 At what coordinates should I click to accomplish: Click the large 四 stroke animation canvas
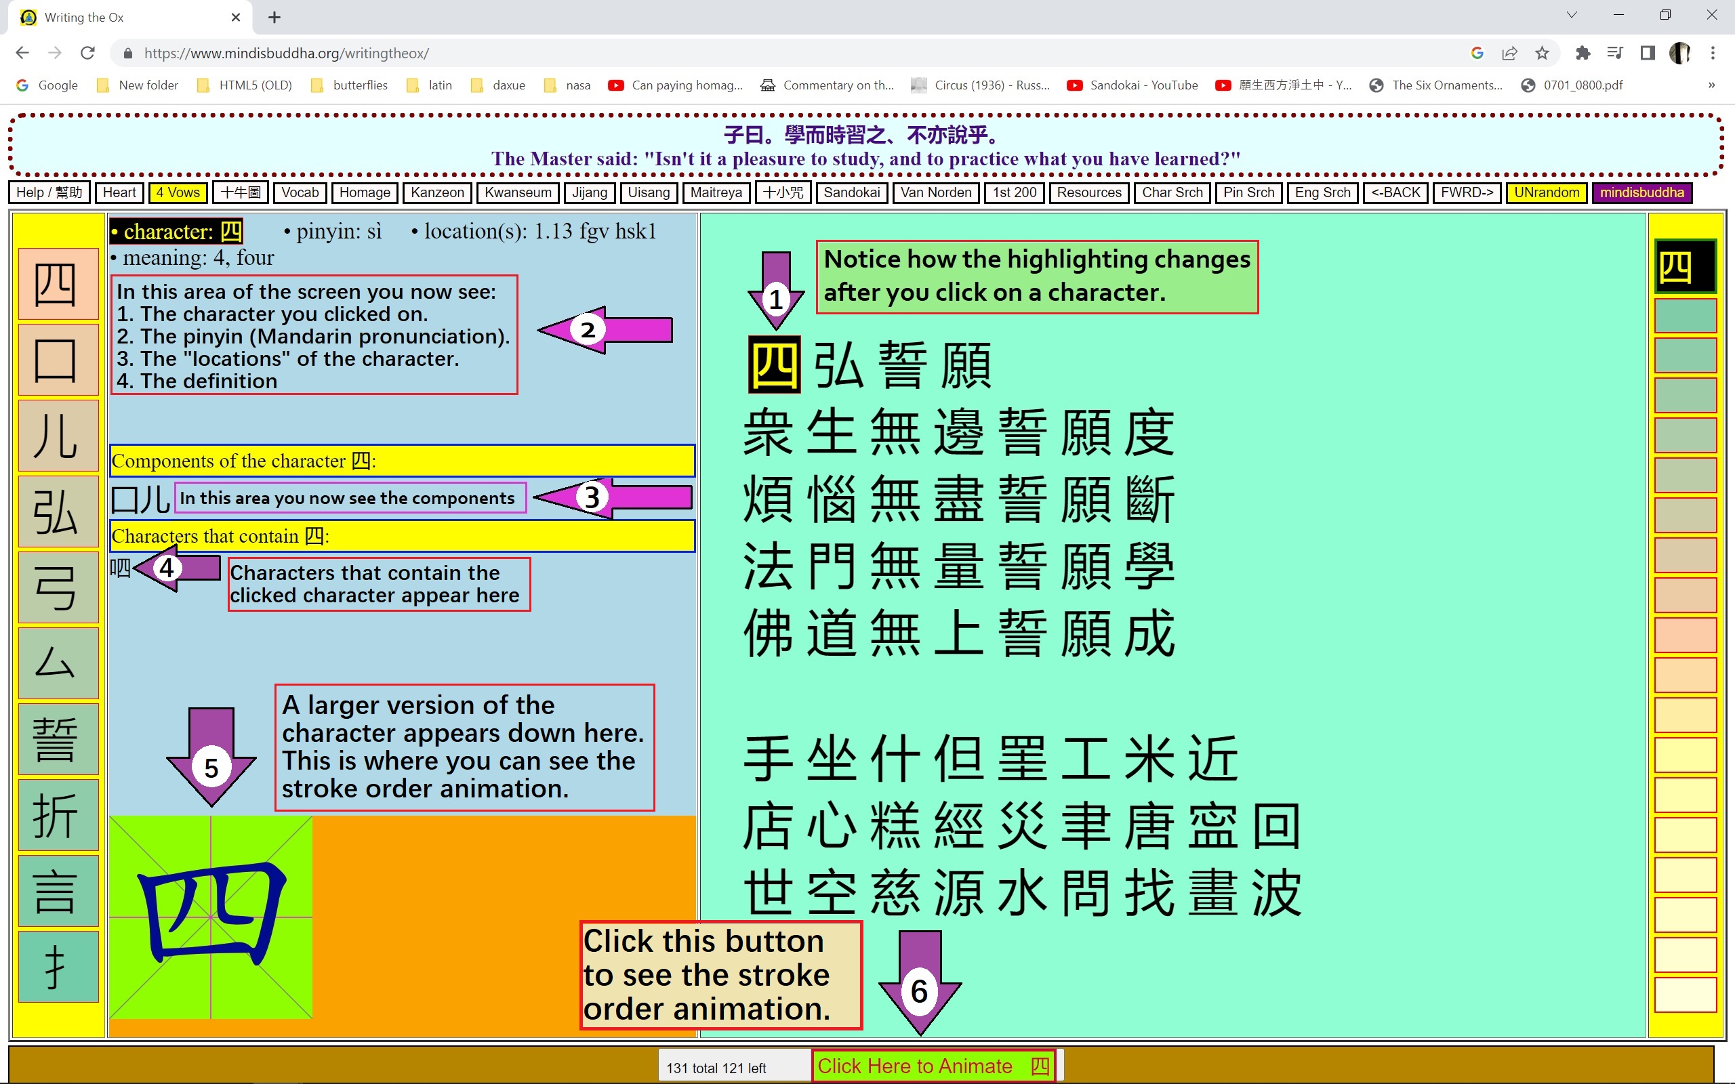pos(211,917)
